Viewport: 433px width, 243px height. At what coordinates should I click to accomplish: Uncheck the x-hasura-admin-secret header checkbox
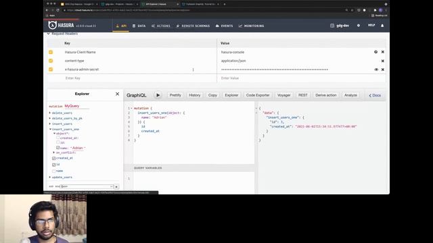click(51, 70)
